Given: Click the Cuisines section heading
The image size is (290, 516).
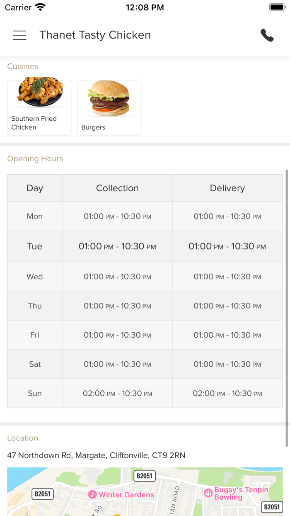Looking at the screenshot, I should (x=23, y=66).
